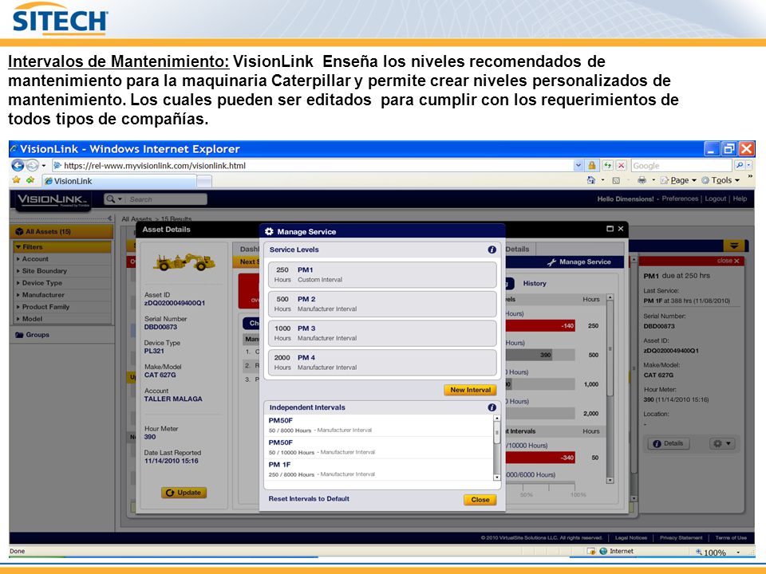Collapse the left filters sidebar arrow
The width and height of the screenshot is (766, 574).
point(109,218)
